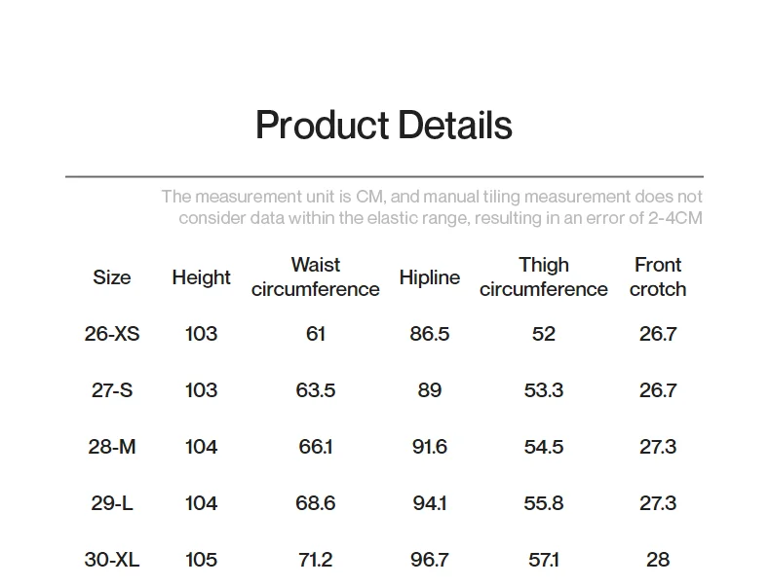This screenshot has width=770, height=587.
Task: Select the 30-XL size row label
Action: pos(112,560)
